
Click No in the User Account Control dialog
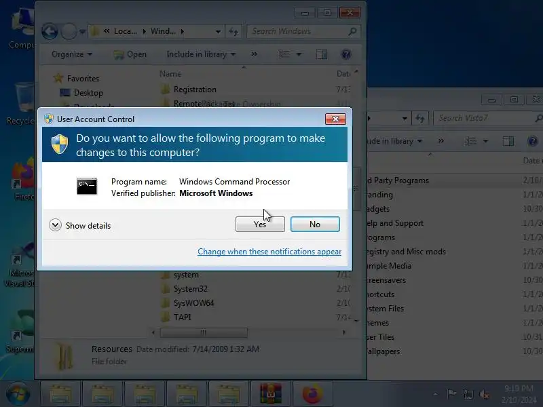click(315, 225)
